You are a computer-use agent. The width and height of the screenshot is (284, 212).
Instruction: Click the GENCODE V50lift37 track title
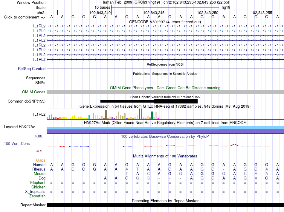coord(165,22)
